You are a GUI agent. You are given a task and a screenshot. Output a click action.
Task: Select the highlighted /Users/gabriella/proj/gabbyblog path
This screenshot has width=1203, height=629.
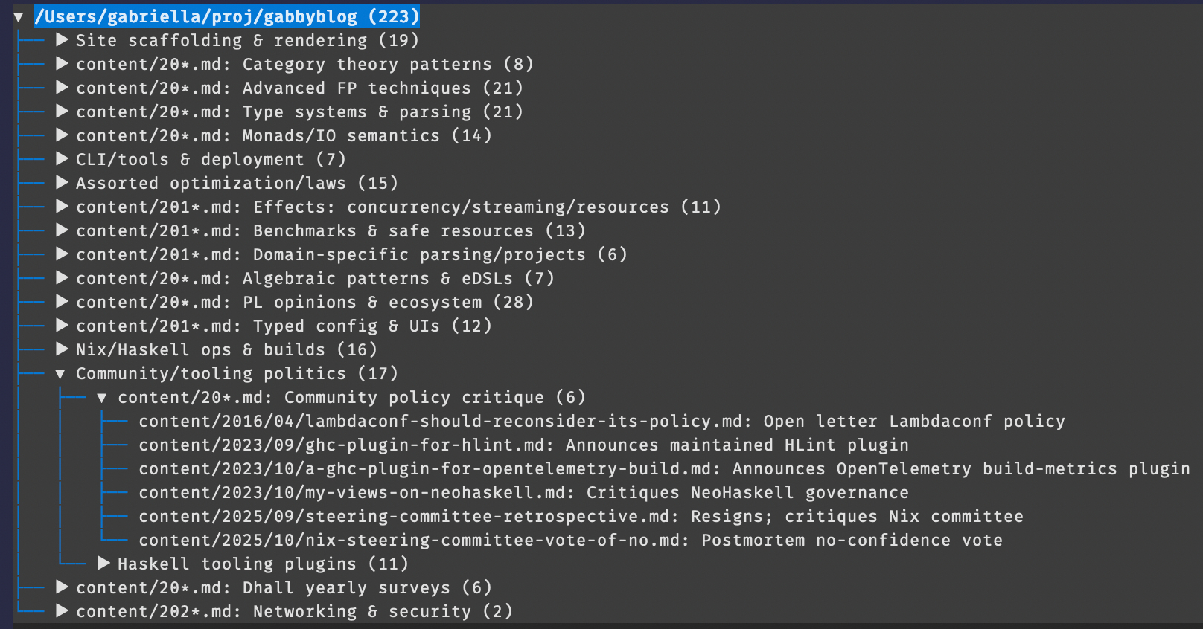[x=227, y=16]
